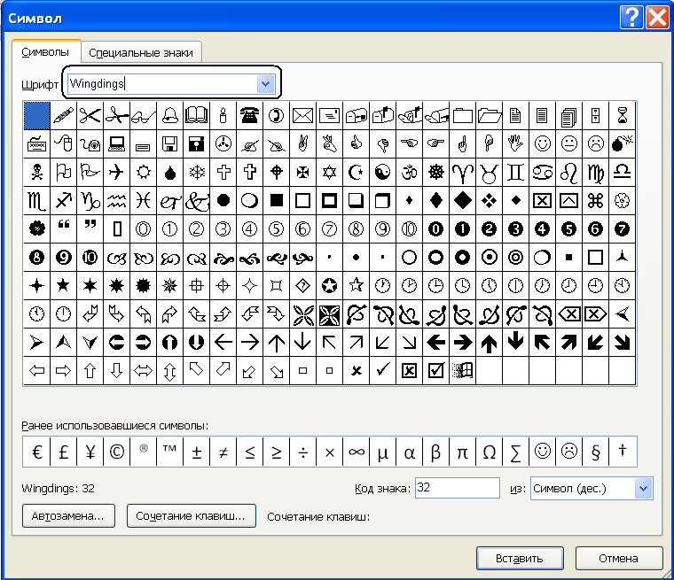The width and height of the screenshot is (674, 580).
Task: Choose the white circled digit 5
Action: [x=276, y=228]
